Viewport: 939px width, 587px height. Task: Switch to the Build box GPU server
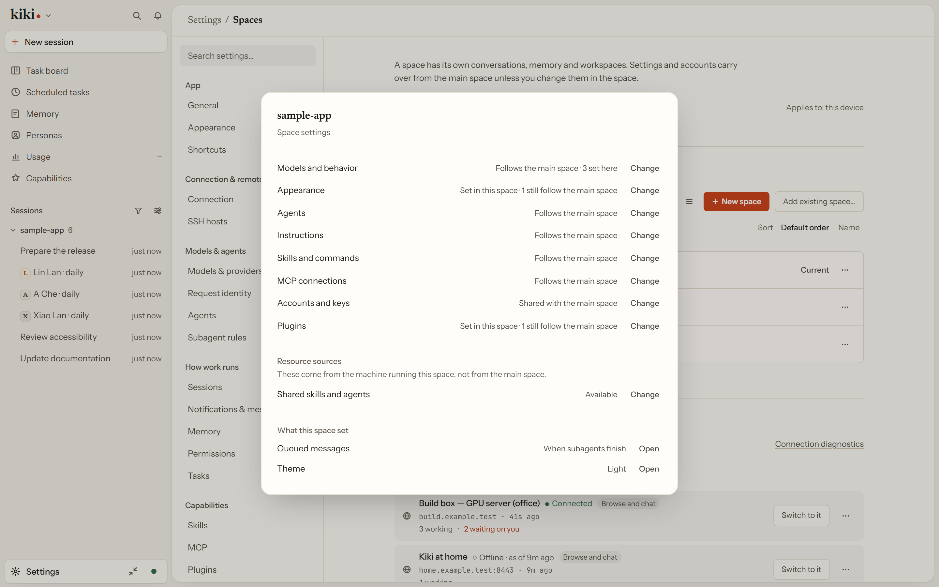coord(801,516)
